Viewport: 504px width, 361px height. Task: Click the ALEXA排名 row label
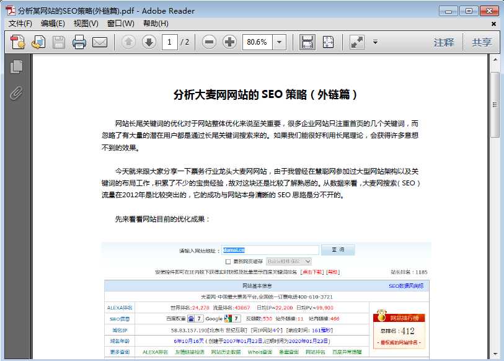[x=120, y=308]
